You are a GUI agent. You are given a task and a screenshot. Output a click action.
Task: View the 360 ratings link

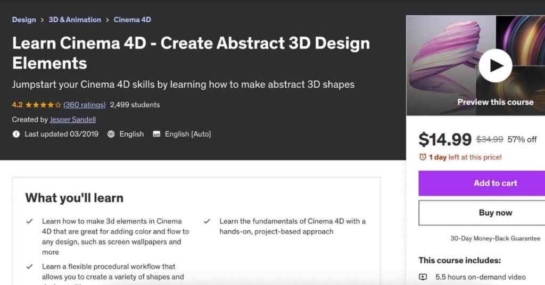coord(85,105)
